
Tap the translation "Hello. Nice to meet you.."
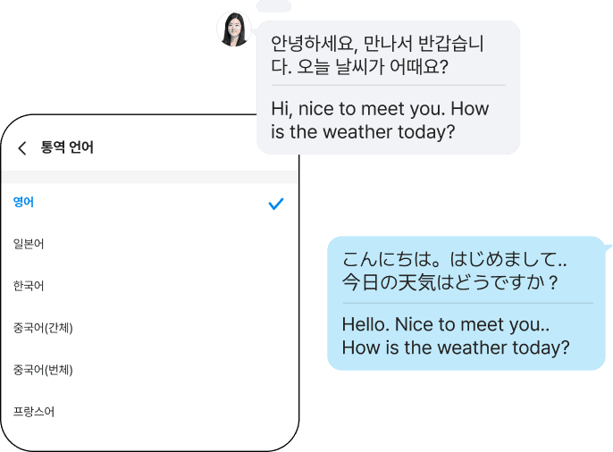click(x=456, y=336)
